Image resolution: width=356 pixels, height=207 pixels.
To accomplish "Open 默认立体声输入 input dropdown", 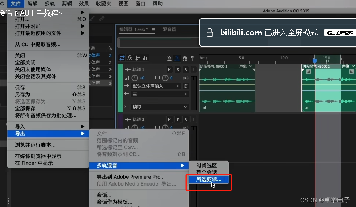I will click(x=156, y=86).
